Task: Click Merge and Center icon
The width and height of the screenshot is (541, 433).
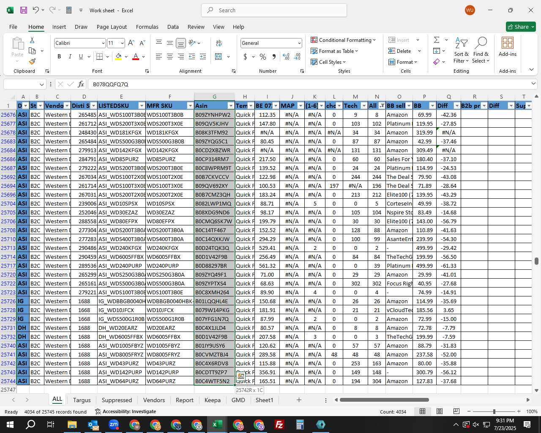Action: 219,57
